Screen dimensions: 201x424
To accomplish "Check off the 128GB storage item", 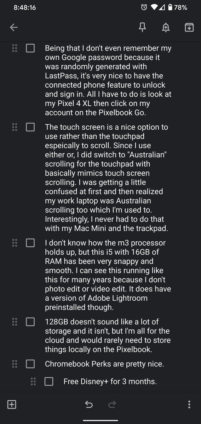I will coord(30,322).
